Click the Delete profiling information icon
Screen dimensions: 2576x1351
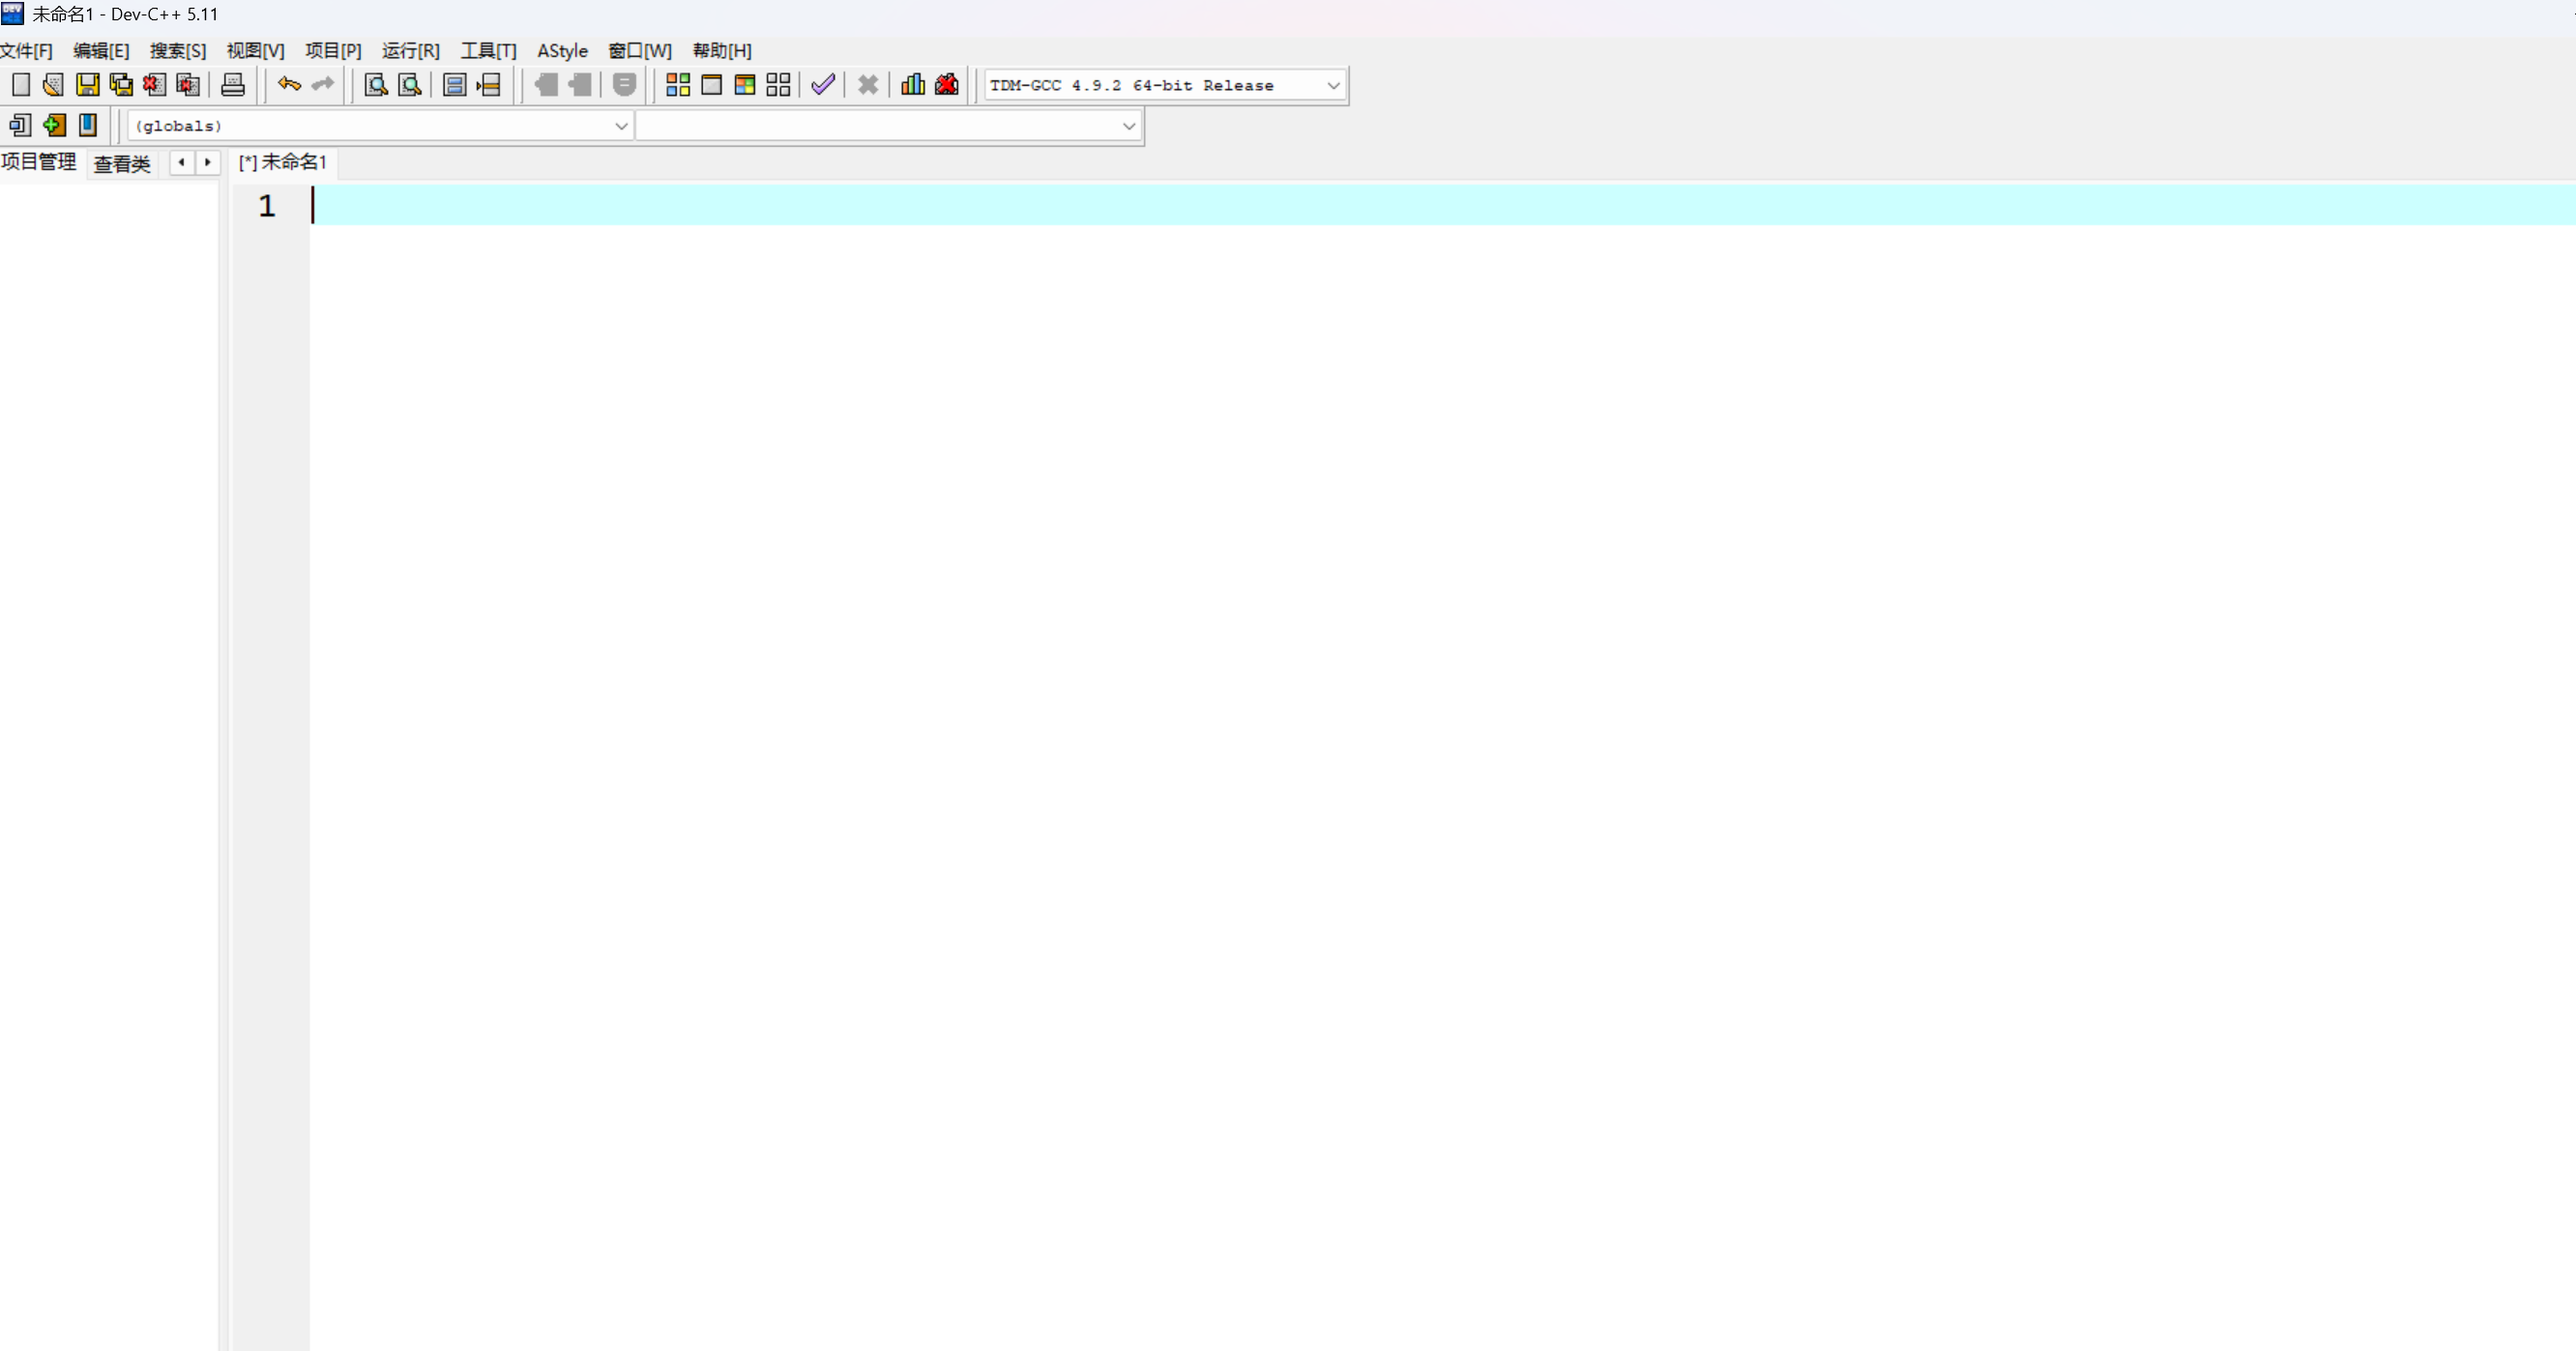click(x=946, y=85)
